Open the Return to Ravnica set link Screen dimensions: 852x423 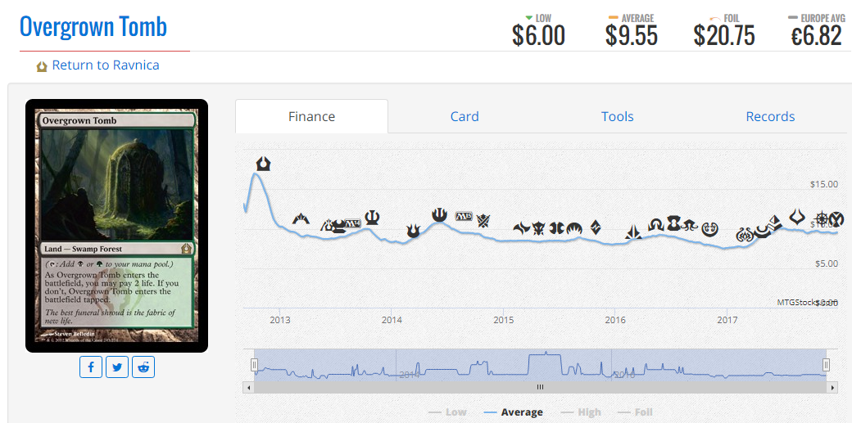(106, 65)
